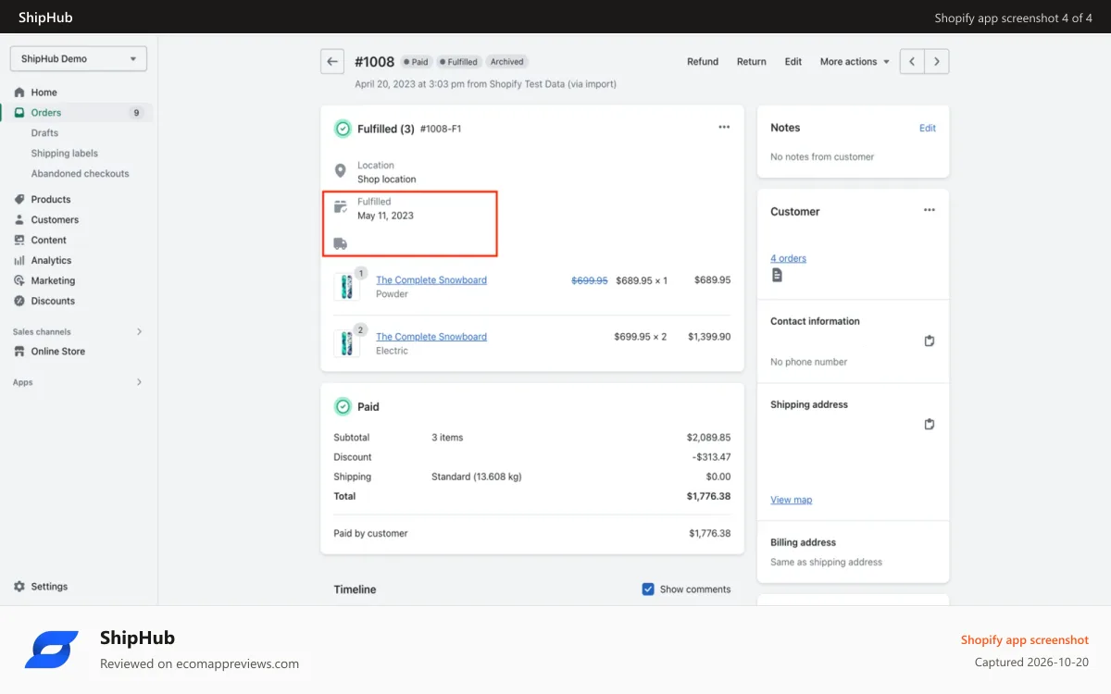Click the Fulfilled badge next to #1008
This screenshot has width=1111, height=694.
coord(458,62)
